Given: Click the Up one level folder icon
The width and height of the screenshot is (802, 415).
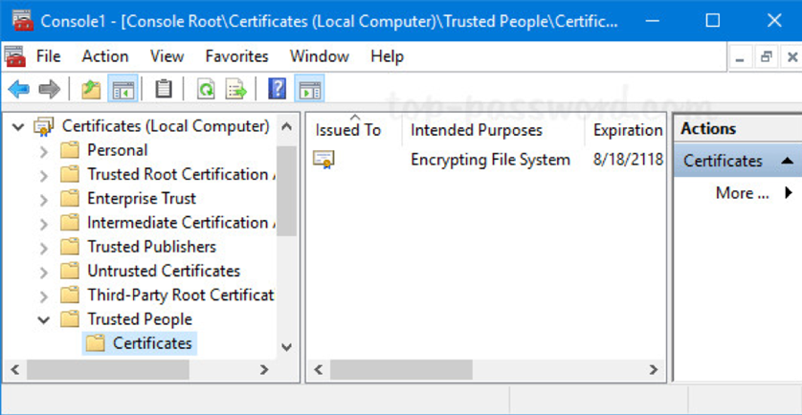Looking at the screenshot, I should (x=91, y=90).
